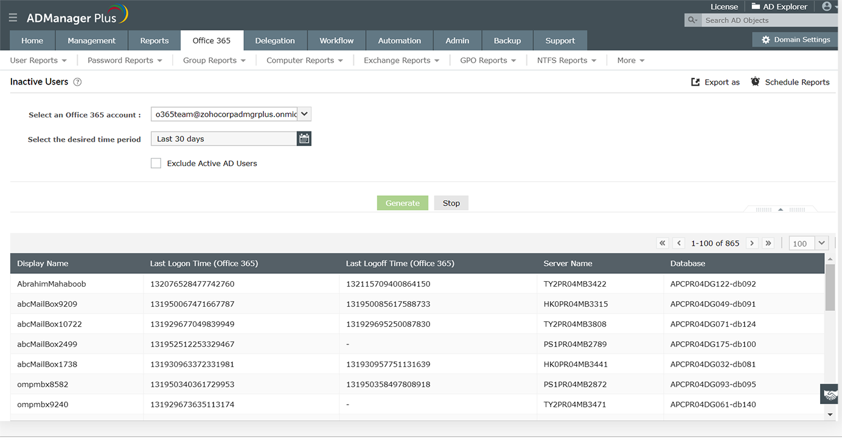
Task: Click database APCPR04DG061-db140
Action: click(x=713, y=404)
